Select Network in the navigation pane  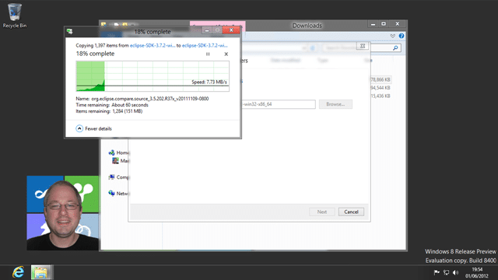pos(119,194)
